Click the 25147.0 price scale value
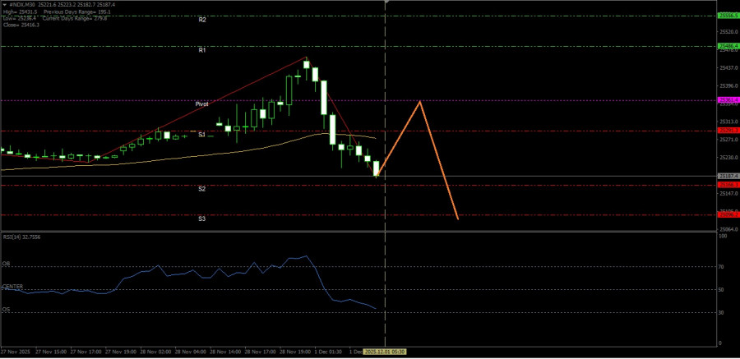 click(728, 194)
